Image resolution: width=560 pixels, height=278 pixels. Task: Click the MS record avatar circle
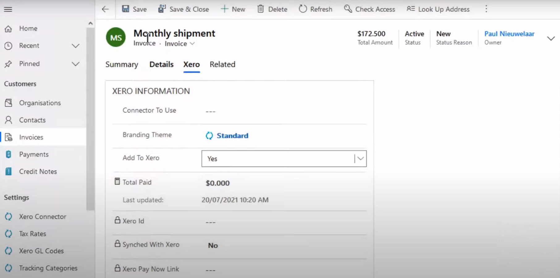click(116, 37)
